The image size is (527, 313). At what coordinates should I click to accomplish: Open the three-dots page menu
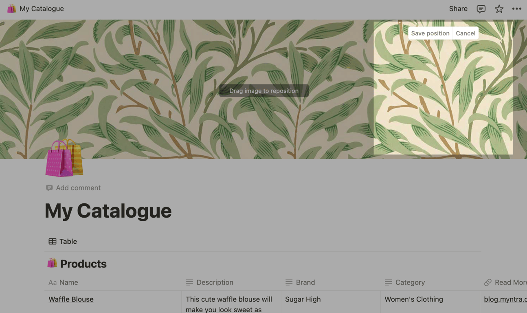[517, 9]
